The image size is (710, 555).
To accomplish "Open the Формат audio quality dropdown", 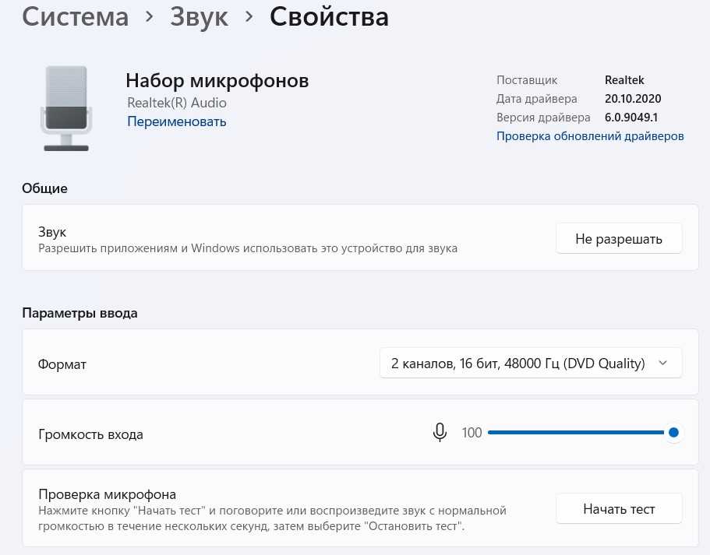I will 530,364.
